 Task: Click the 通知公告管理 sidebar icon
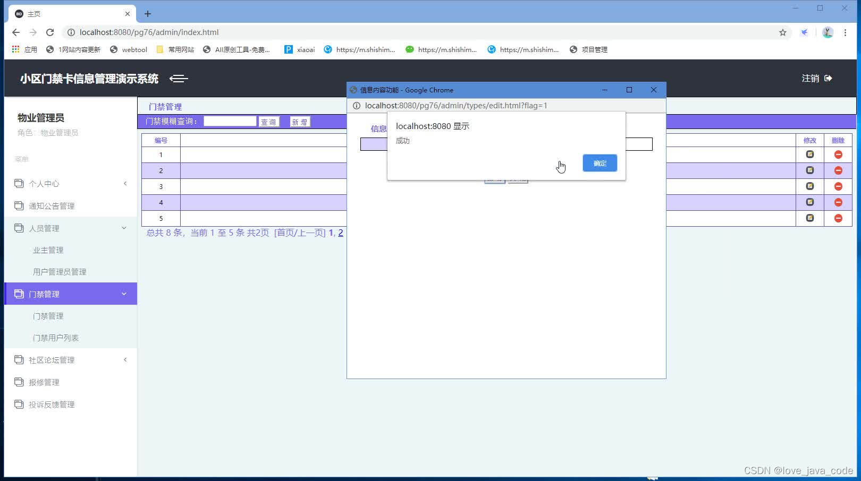pos(19,205)
